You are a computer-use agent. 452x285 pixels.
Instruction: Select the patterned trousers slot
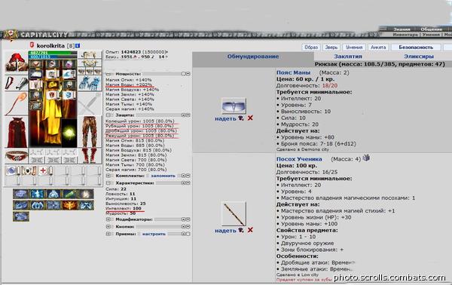coord(90,132)
